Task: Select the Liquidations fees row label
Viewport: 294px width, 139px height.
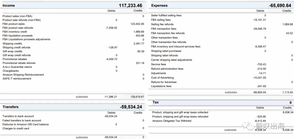Action: point(161,86)
